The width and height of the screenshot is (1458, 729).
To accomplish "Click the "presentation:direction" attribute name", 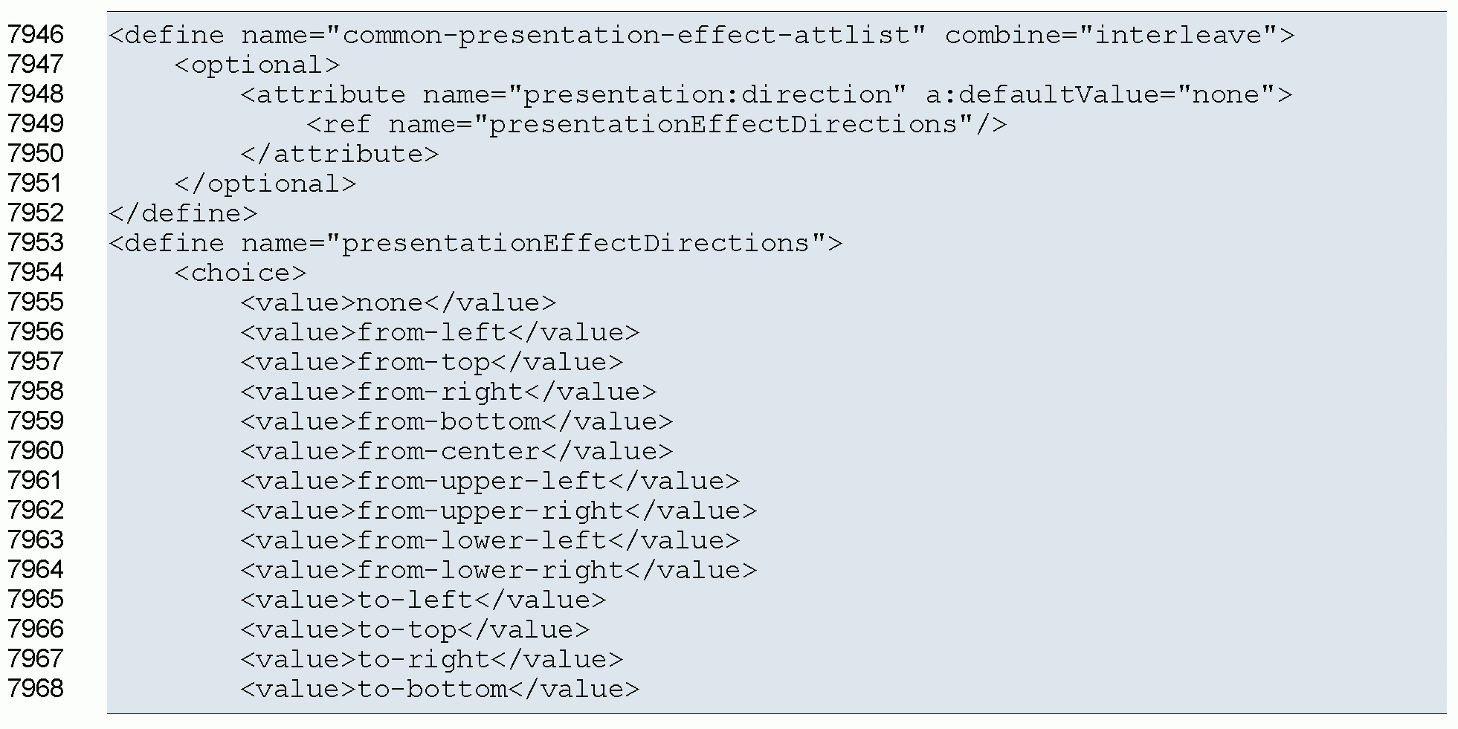I will (x=706, y=94).
